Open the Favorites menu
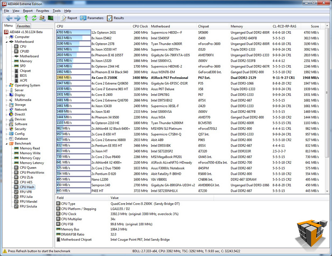The width and height of the screenshot is (332, 256). click(43, 11)
